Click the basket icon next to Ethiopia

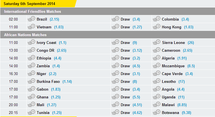tap(31, 58)
